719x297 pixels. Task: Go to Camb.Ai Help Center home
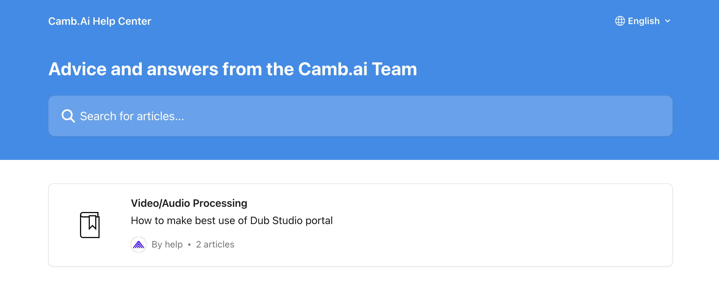(x=100, y=21)
